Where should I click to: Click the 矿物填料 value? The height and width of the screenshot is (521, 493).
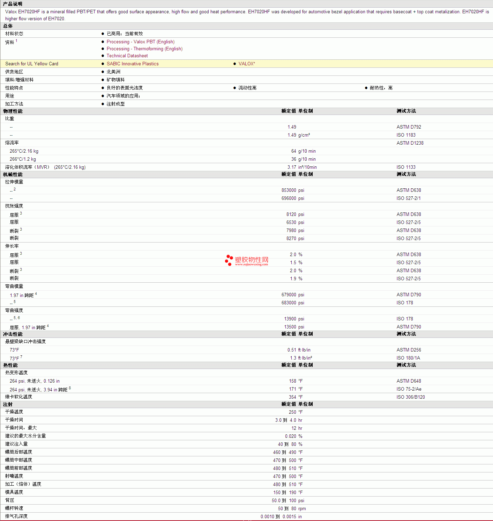pos(115,80)
